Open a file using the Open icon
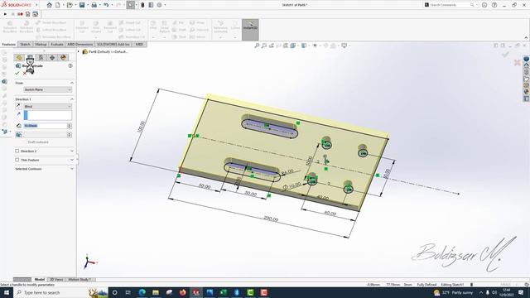This screenshot has height=298, width=530. point(70,5)
